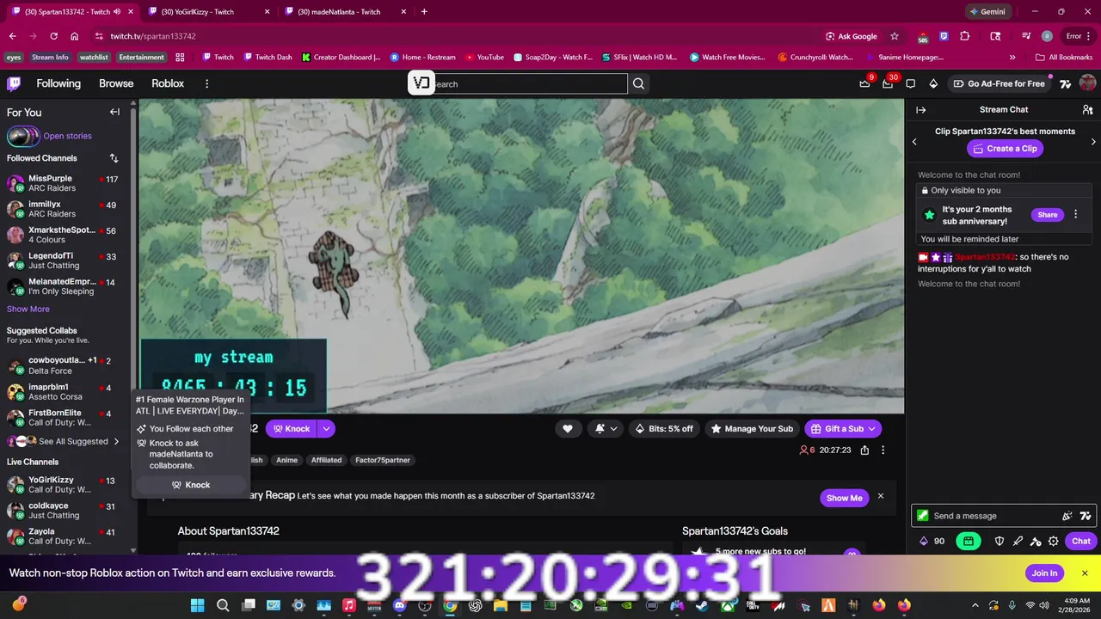Viewport: 1101px width, 619px height.
Task: Open the Whispers speech-bubble icon
Action: pyautogui.click(x=910, y=83)
